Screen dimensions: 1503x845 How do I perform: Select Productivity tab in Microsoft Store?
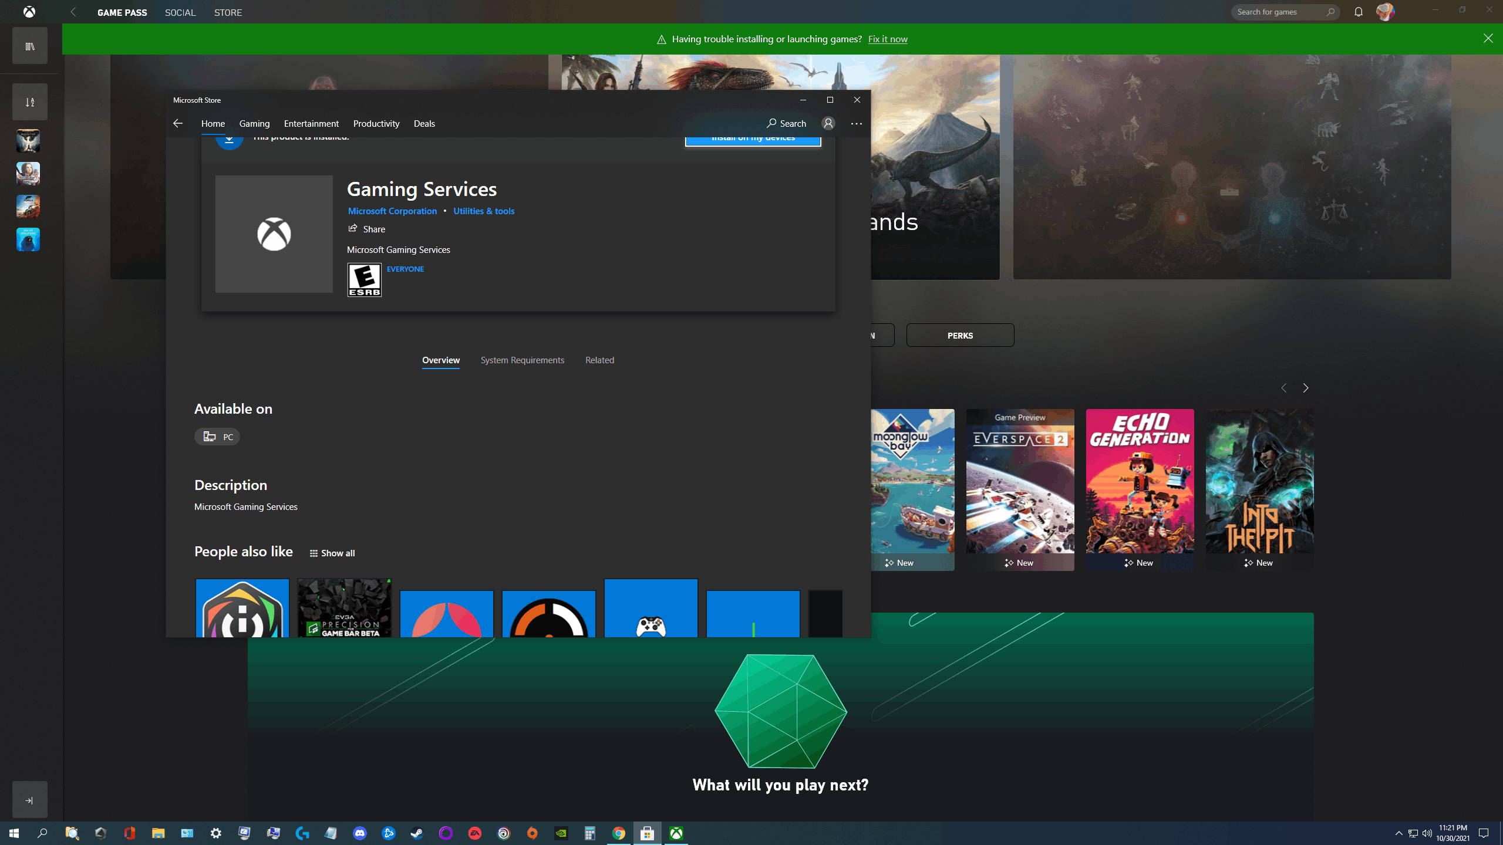376,123
